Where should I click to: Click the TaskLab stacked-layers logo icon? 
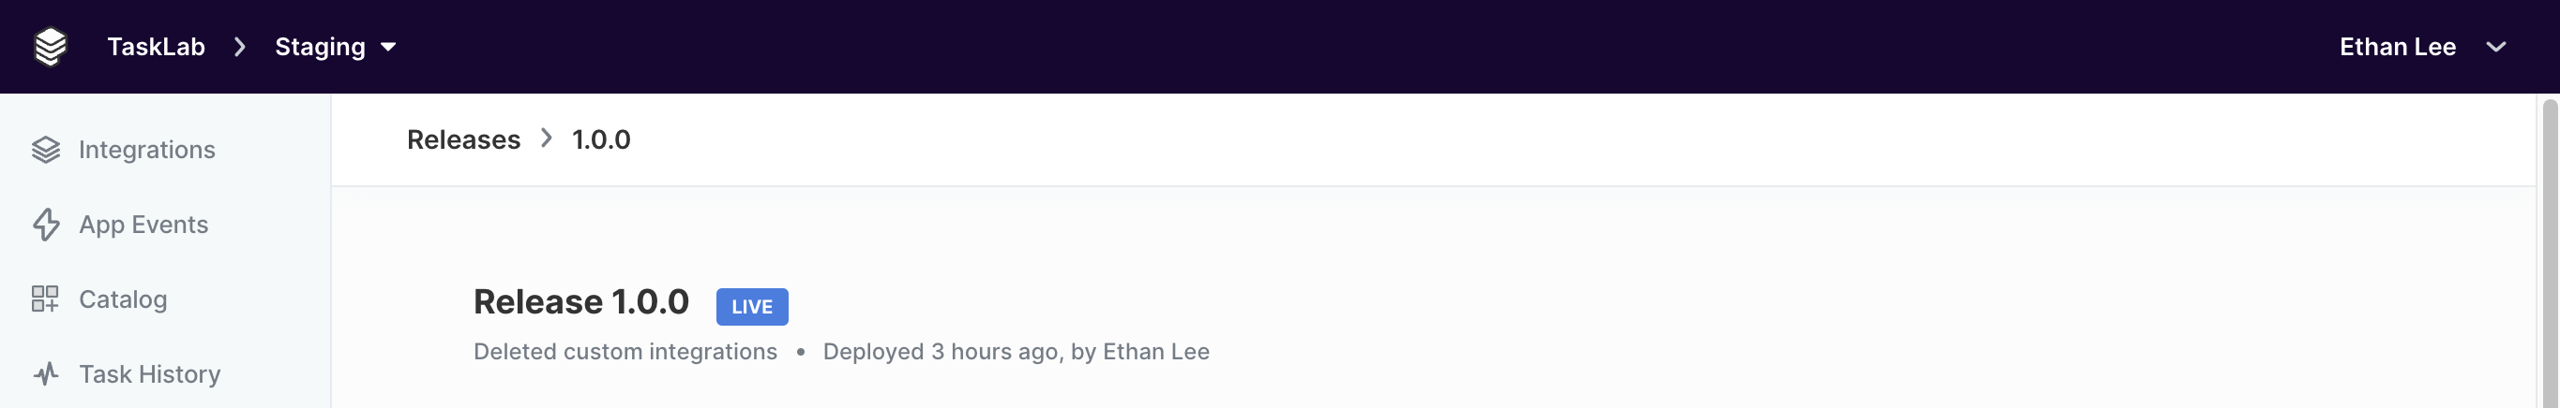tap(50, 47)
